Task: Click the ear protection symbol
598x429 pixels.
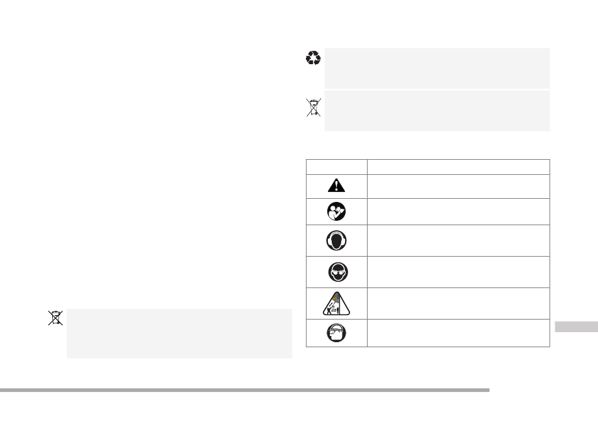Action: click(336, 240)
